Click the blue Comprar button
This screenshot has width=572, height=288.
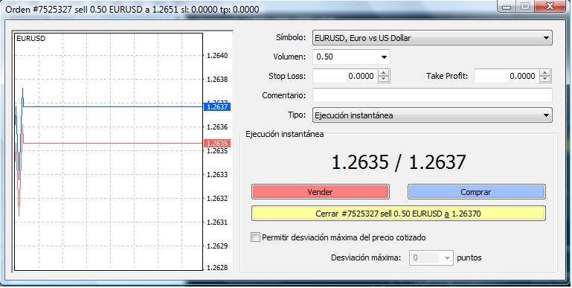pos(476,192)
